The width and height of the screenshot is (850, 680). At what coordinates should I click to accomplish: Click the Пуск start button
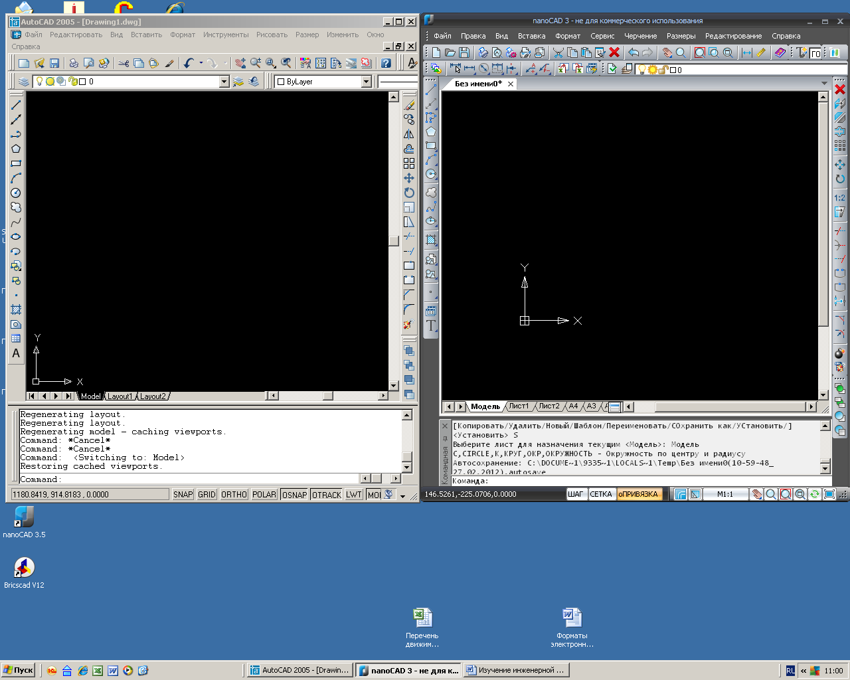[x=18, y=670]
